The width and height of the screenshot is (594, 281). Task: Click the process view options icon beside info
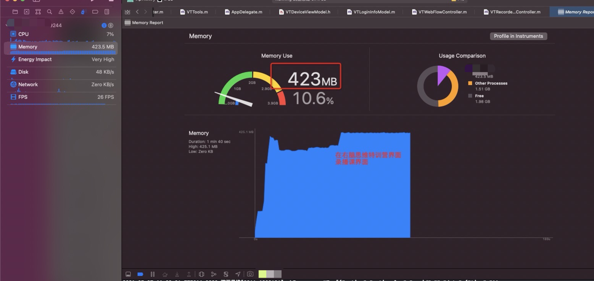[x=111, y=26]
